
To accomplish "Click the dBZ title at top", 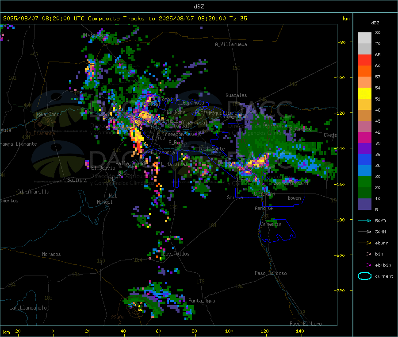I will [199, 6].
